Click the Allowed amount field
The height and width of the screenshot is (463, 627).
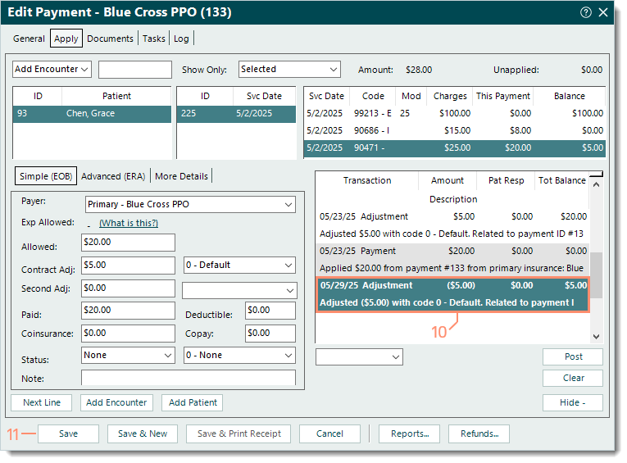coord(128,243)
